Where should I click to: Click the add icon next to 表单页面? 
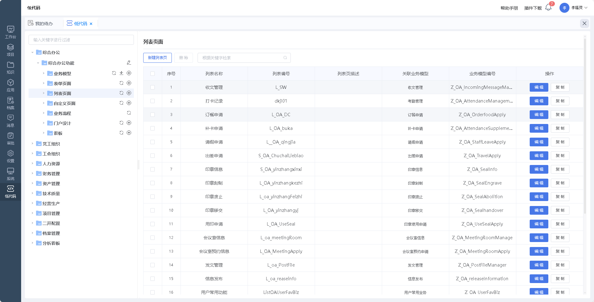pos(129,83)
